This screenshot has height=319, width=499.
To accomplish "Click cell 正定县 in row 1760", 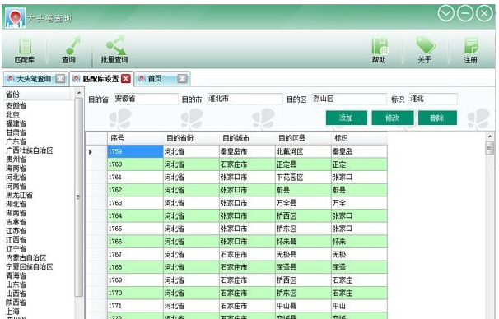I will click(x=303, y=164).
